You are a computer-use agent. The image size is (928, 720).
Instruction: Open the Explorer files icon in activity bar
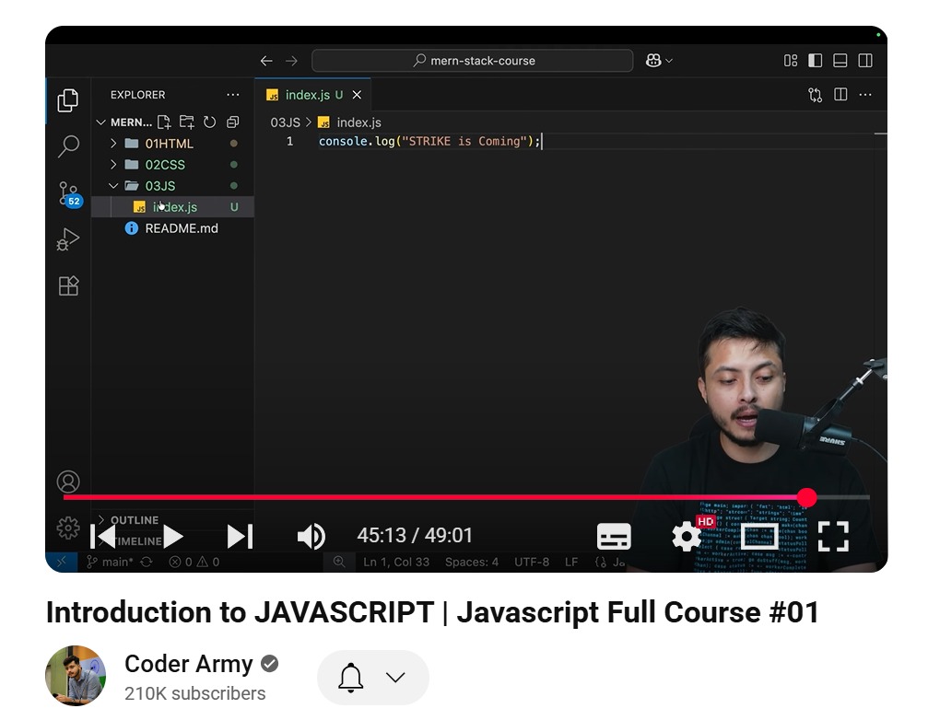coord(68,100)
